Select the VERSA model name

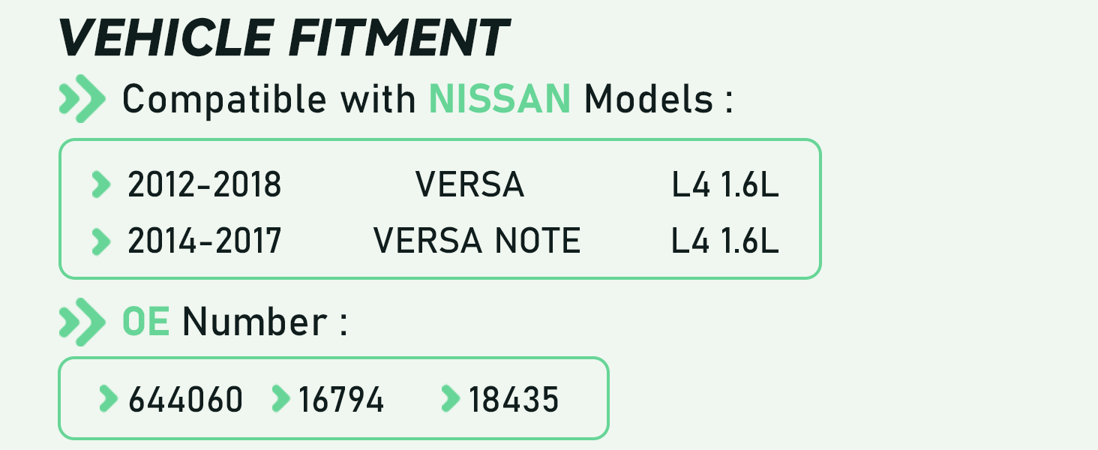coord(469,184)
